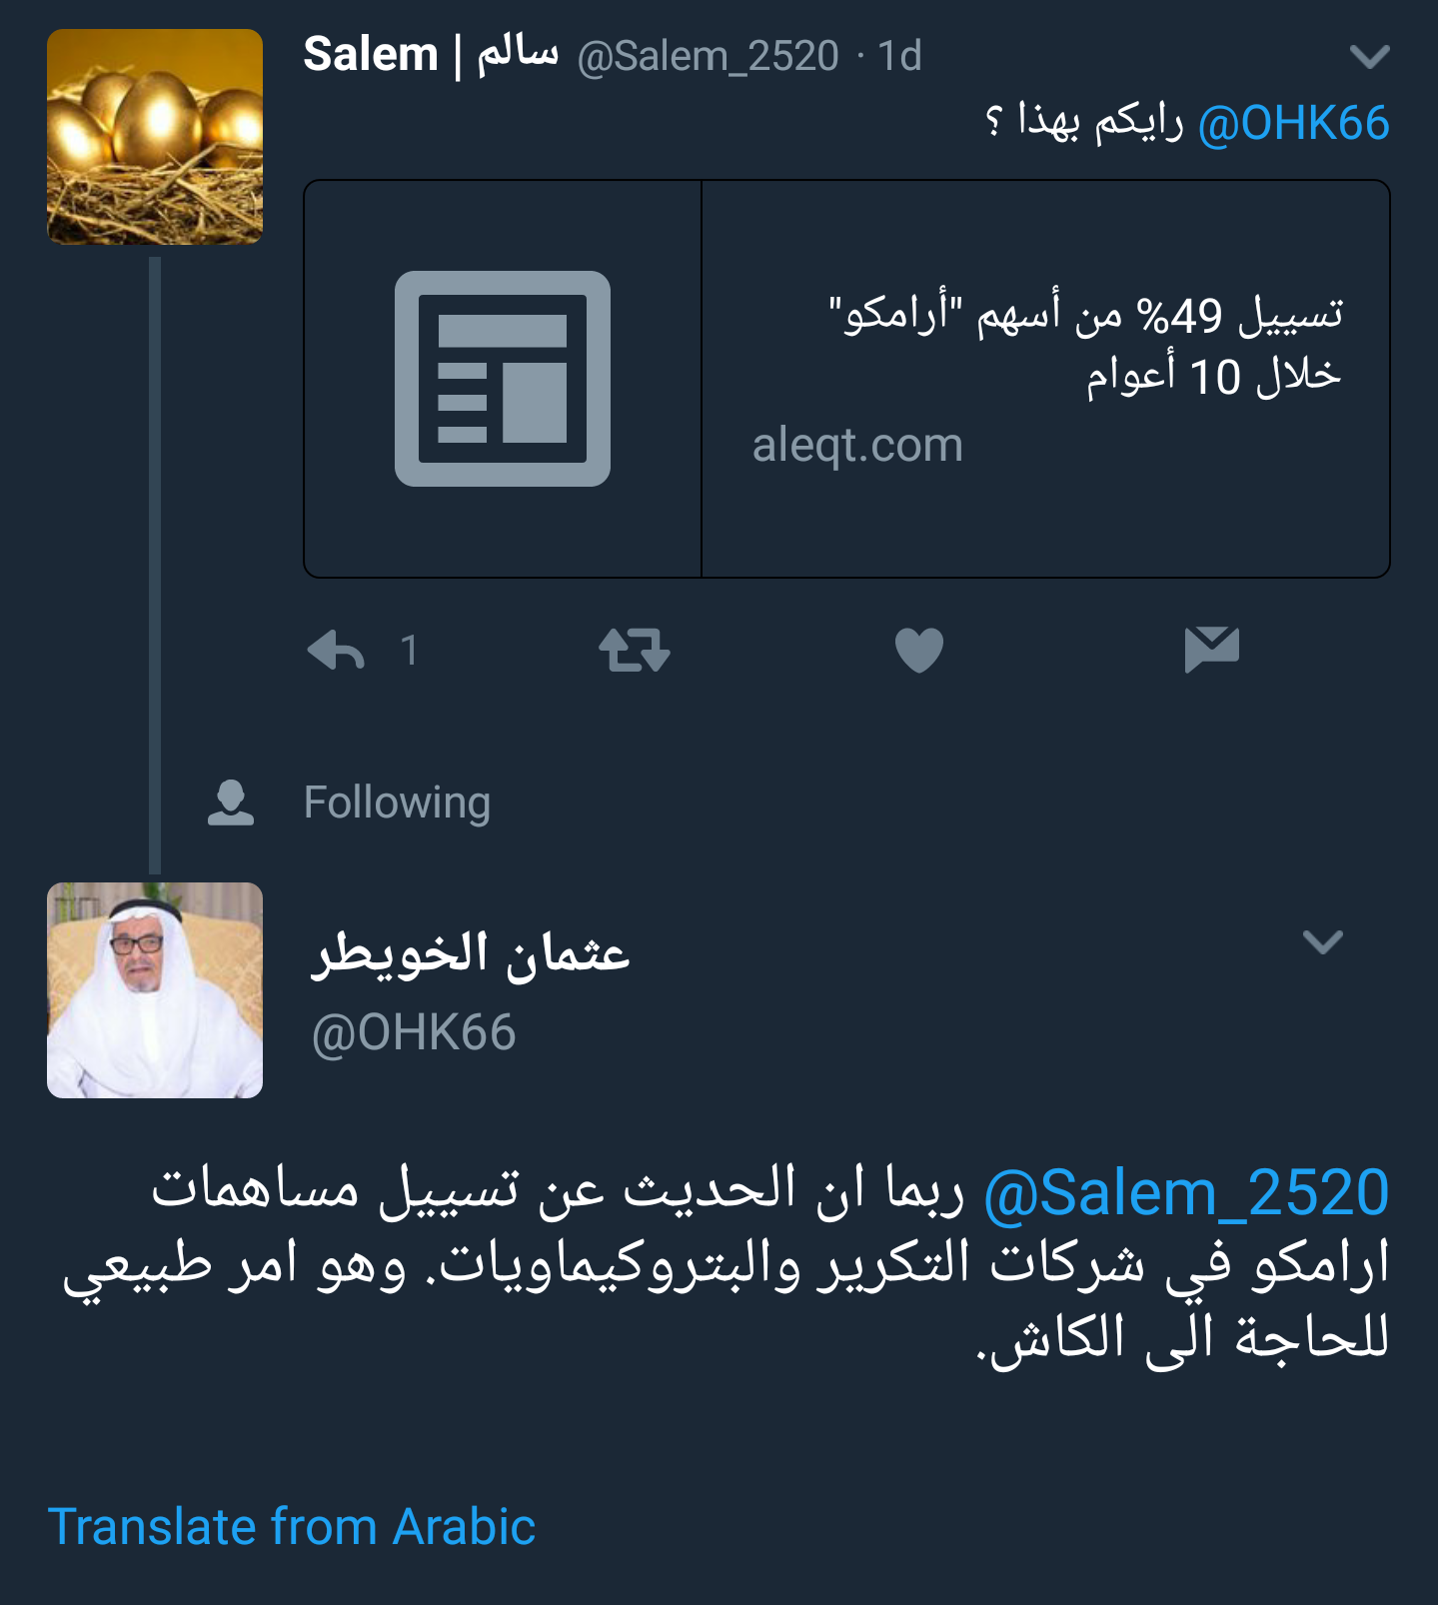View the 1d timestamp of Salem's tweet

(x=899, y=56)
